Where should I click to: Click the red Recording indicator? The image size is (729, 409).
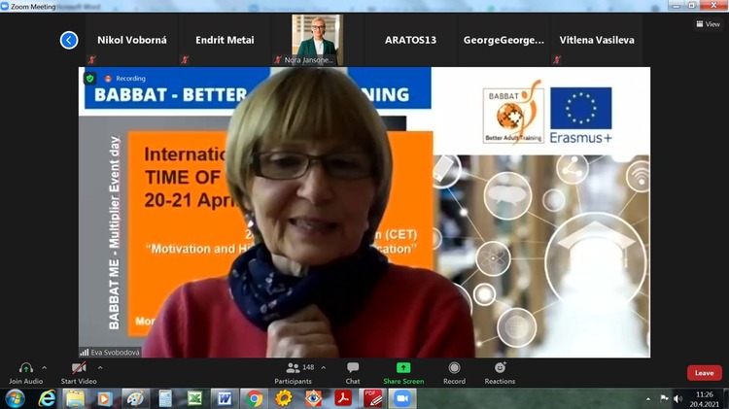[x=125, y=79]
